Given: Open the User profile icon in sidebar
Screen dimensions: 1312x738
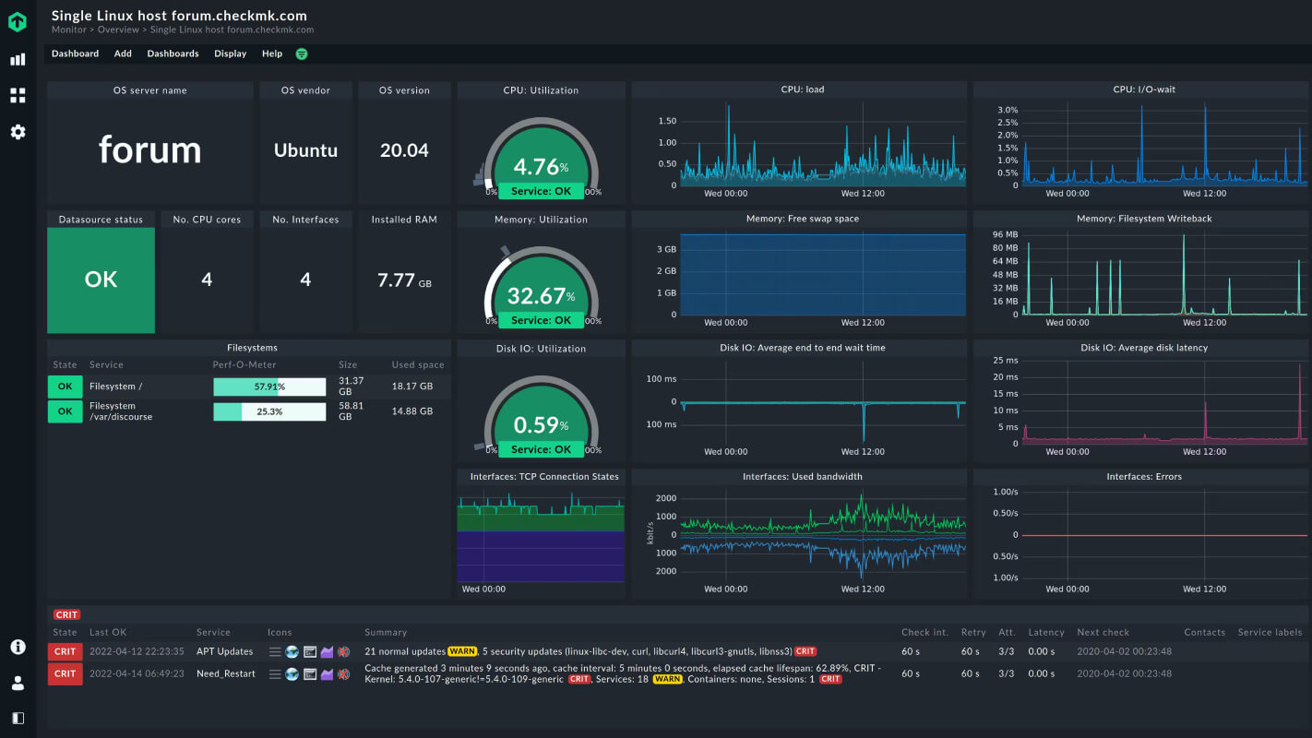Looking at the screenshot, I should (18, 683).
